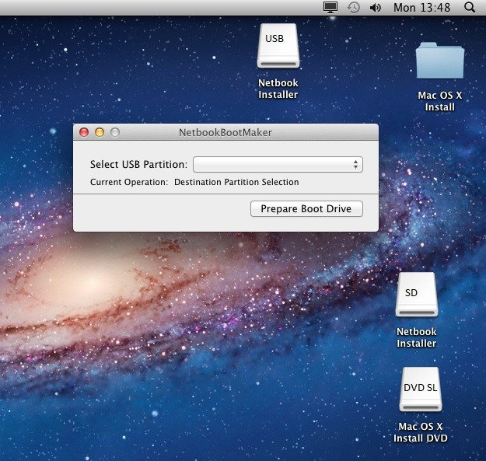
Task: Select the SD Netbook Installer drive icon
Action: [416, 295]
